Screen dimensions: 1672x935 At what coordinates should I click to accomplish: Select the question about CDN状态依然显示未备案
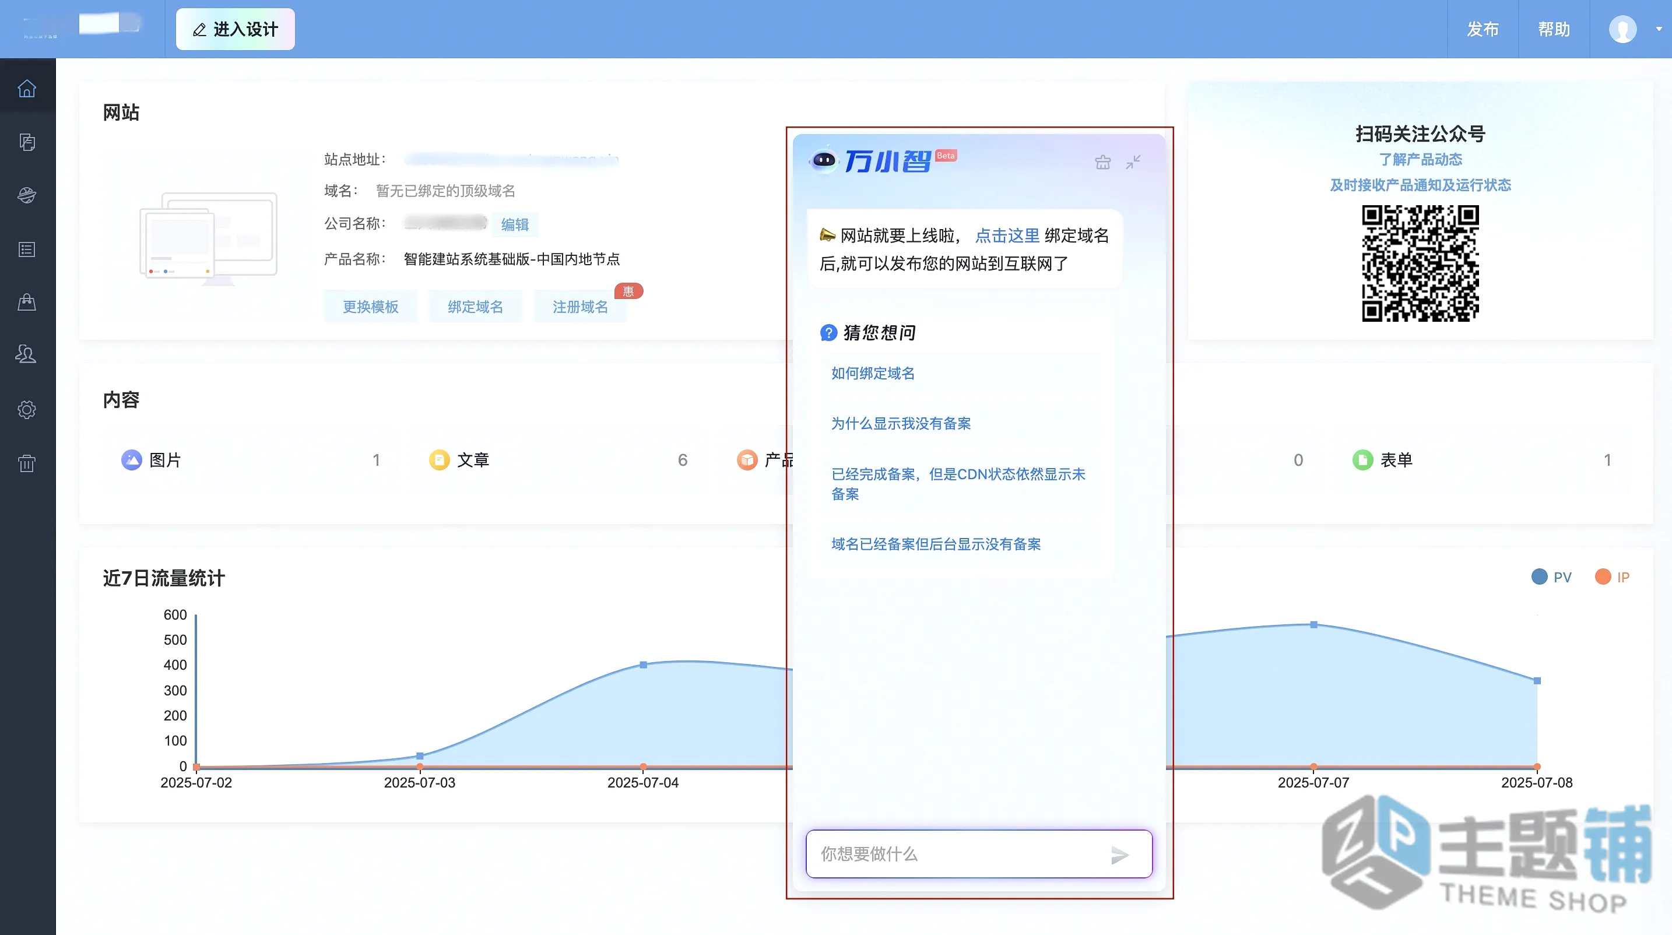(x=958, y=484)
